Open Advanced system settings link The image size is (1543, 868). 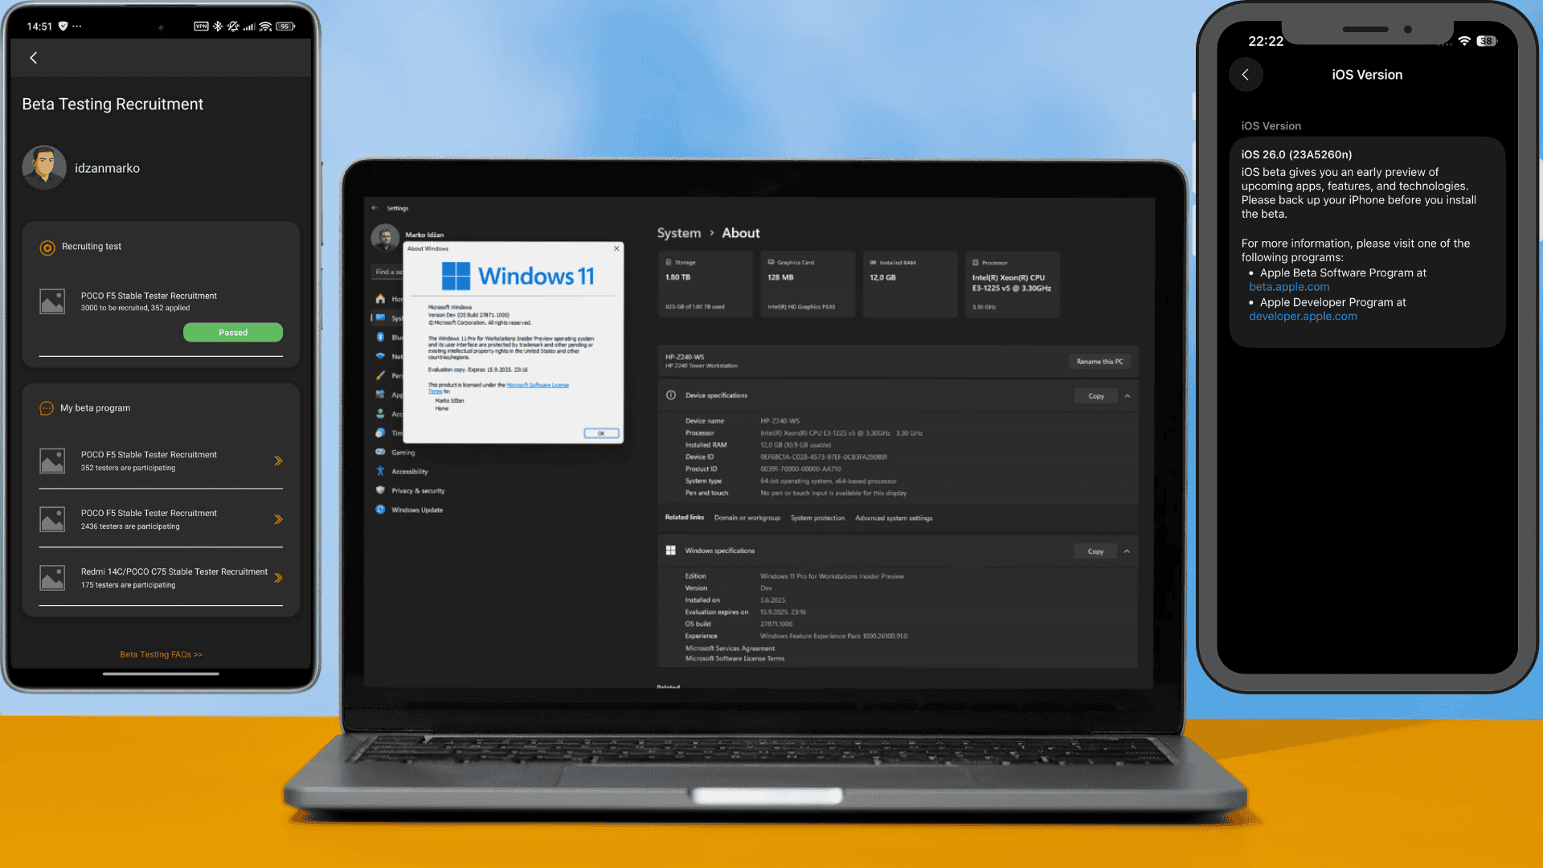click(894, 518)
